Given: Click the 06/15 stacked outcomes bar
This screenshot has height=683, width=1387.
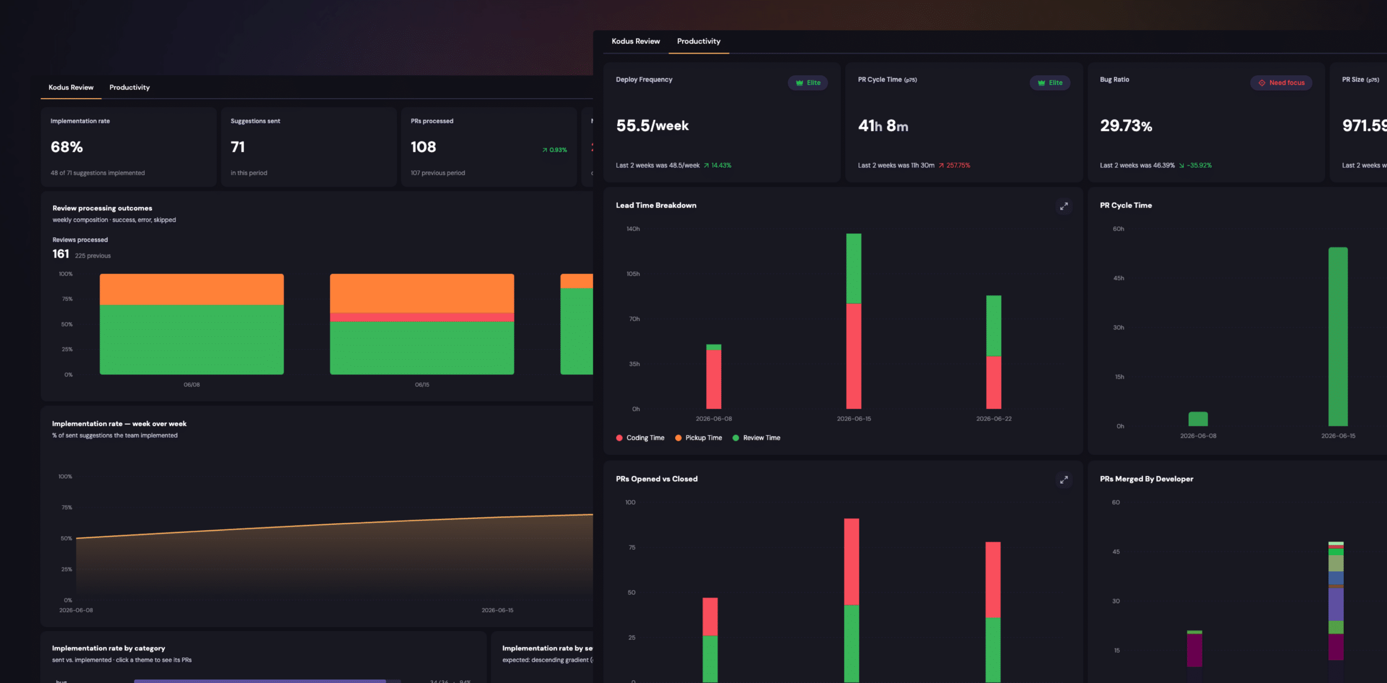Looking at the screenshot, I should pyautogui.click(x=422, y=324).
